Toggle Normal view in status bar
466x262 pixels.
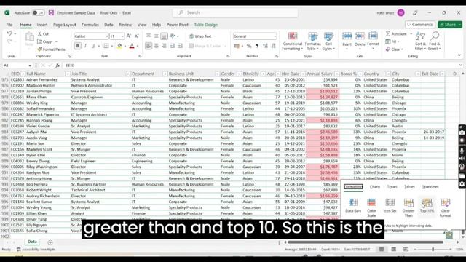pyautogui.click(x=382, y=249)
